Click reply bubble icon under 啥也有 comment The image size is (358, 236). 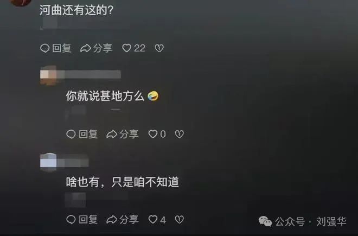[71, 220]
